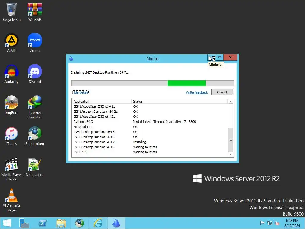Open the Write feedback link

(x=197, y=92)
